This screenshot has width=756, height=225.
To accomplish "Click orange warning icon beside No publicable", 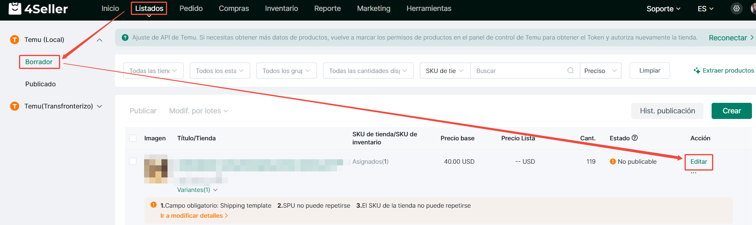I will (x=613, y=162).
